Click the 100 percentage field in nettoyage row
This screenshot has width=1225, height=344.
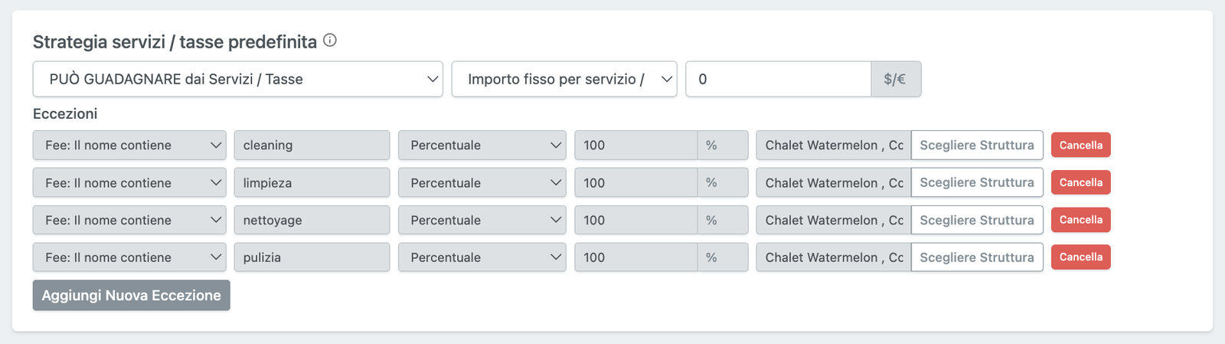635,220
